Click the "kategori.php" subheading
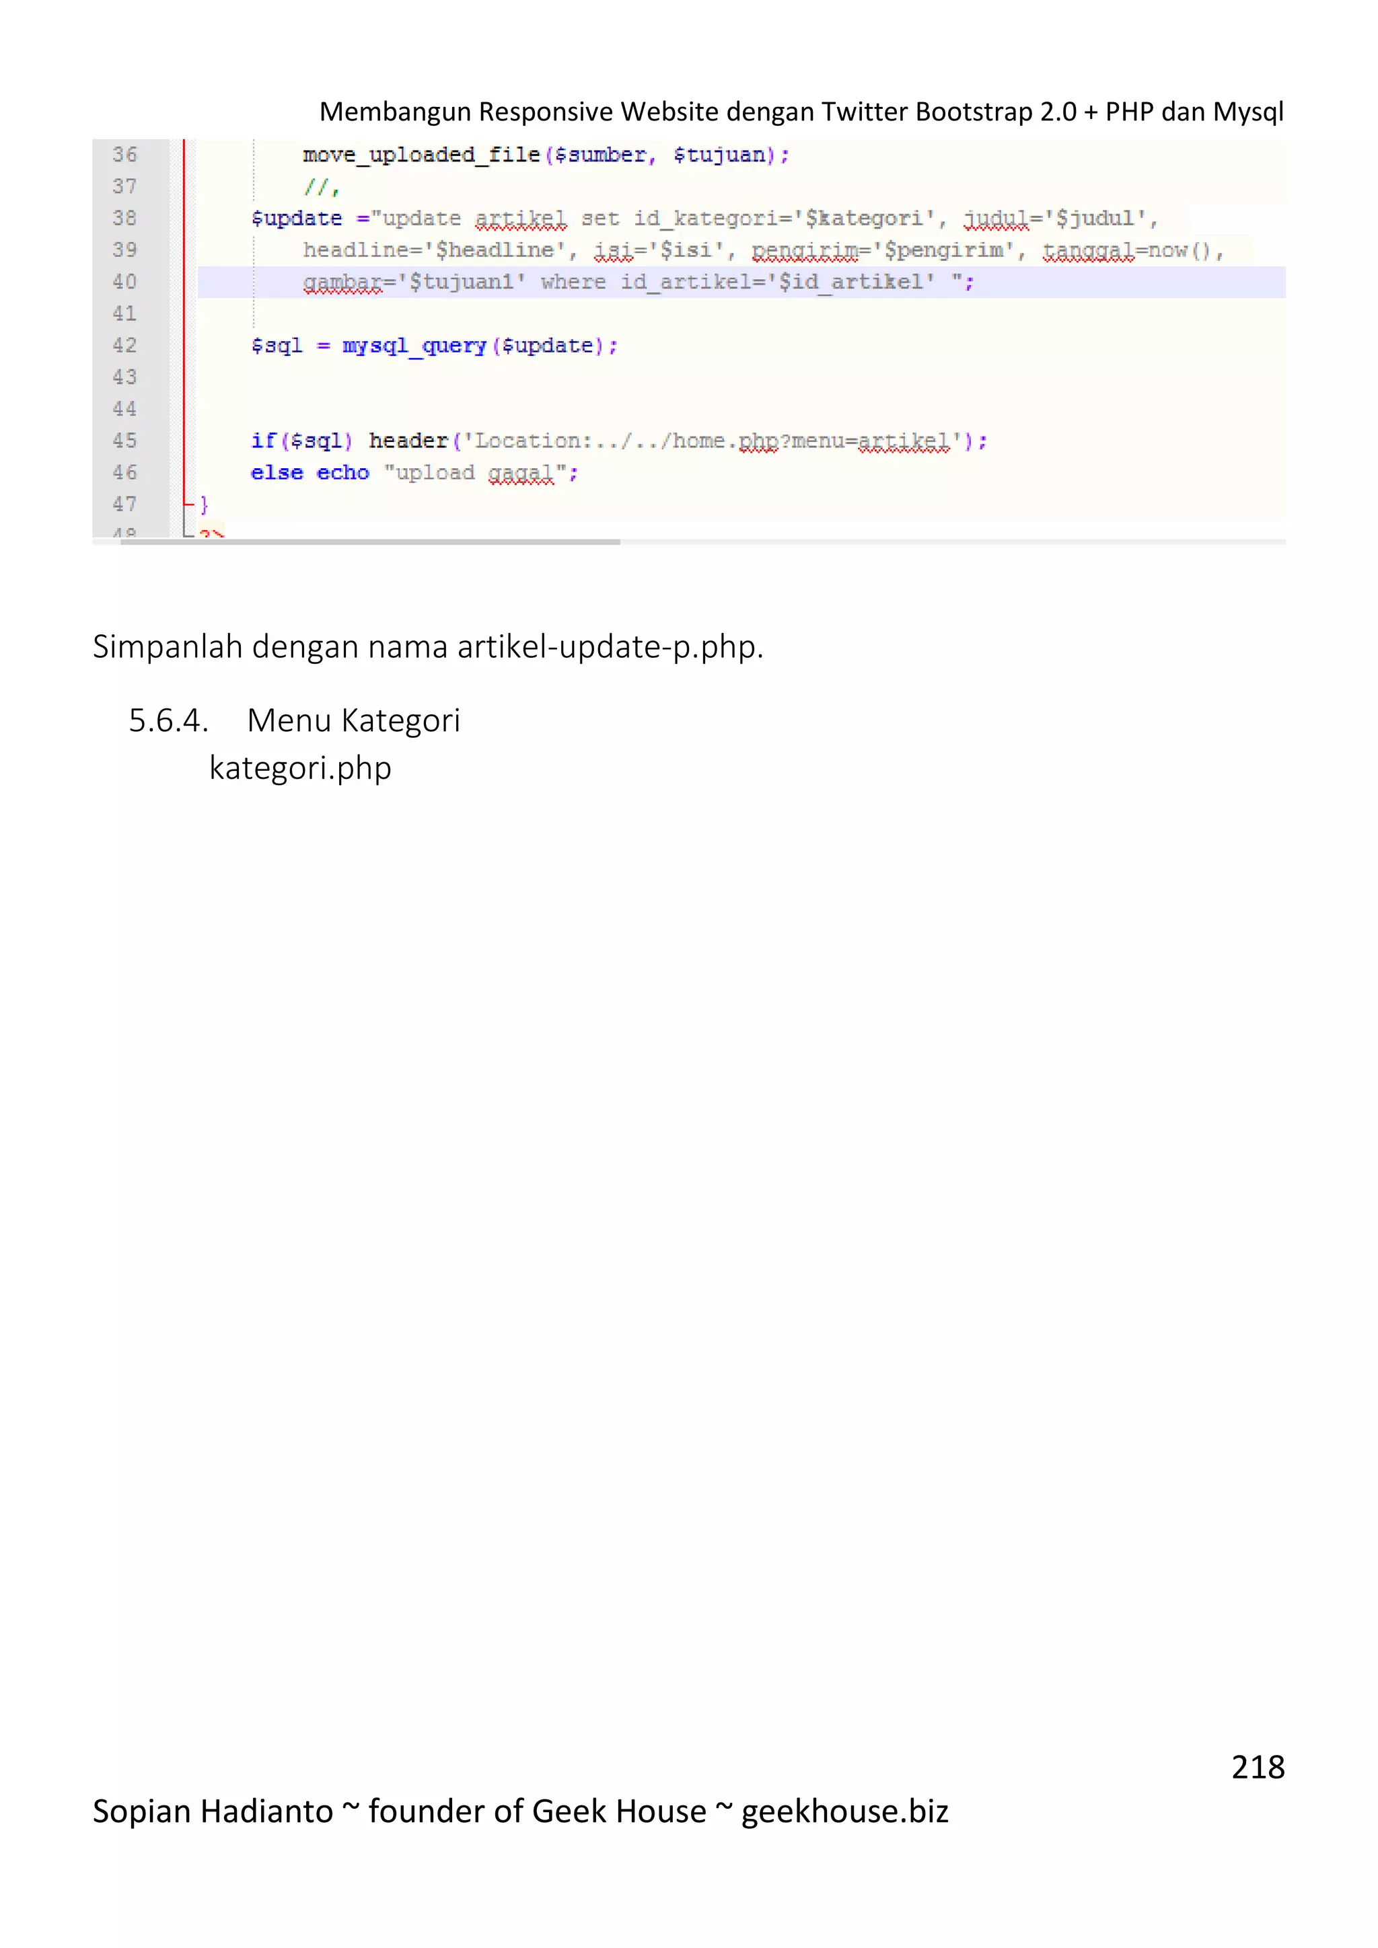 (x=300, y=769)
